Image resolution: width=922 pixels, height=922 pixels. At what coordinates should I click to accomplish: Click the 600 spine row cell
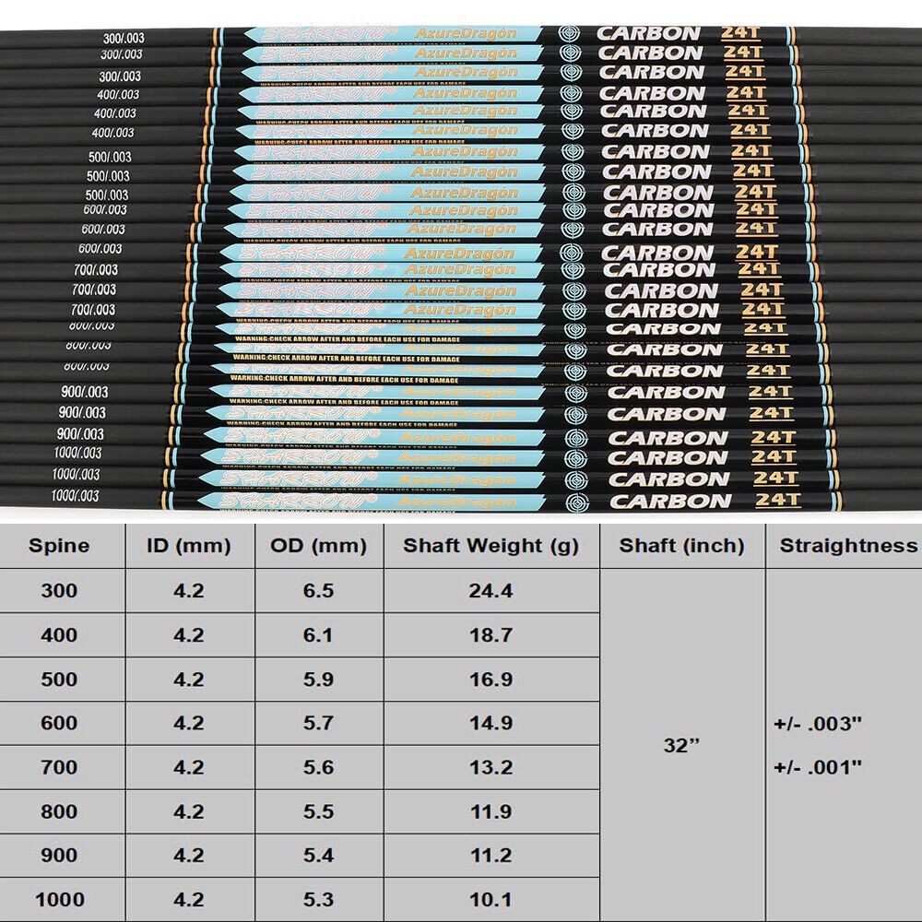click(59, 724)
